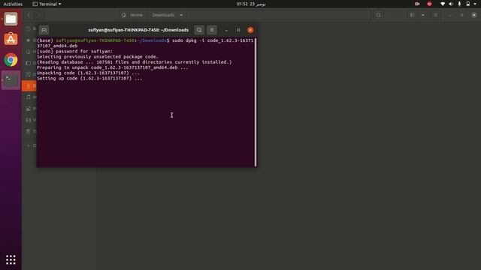Open view options dropdown in Files
Viewport: 481px width, 270px height.
coord(423,15)
